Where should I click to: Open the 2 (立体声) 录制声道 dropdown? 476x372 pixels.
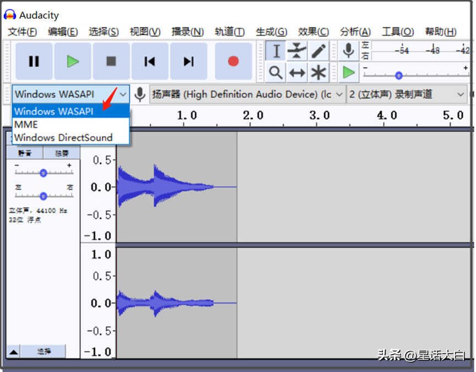click(407, 94)
